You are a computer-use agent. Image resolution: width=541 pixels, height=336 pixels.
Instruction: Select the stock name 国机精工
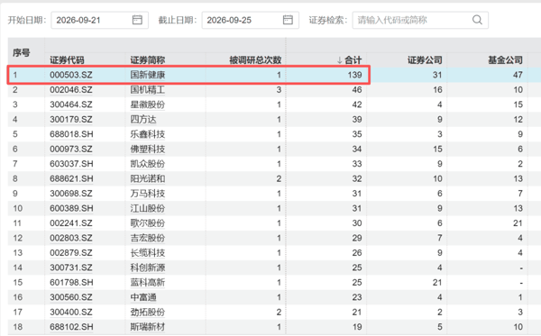click(147, 89)
